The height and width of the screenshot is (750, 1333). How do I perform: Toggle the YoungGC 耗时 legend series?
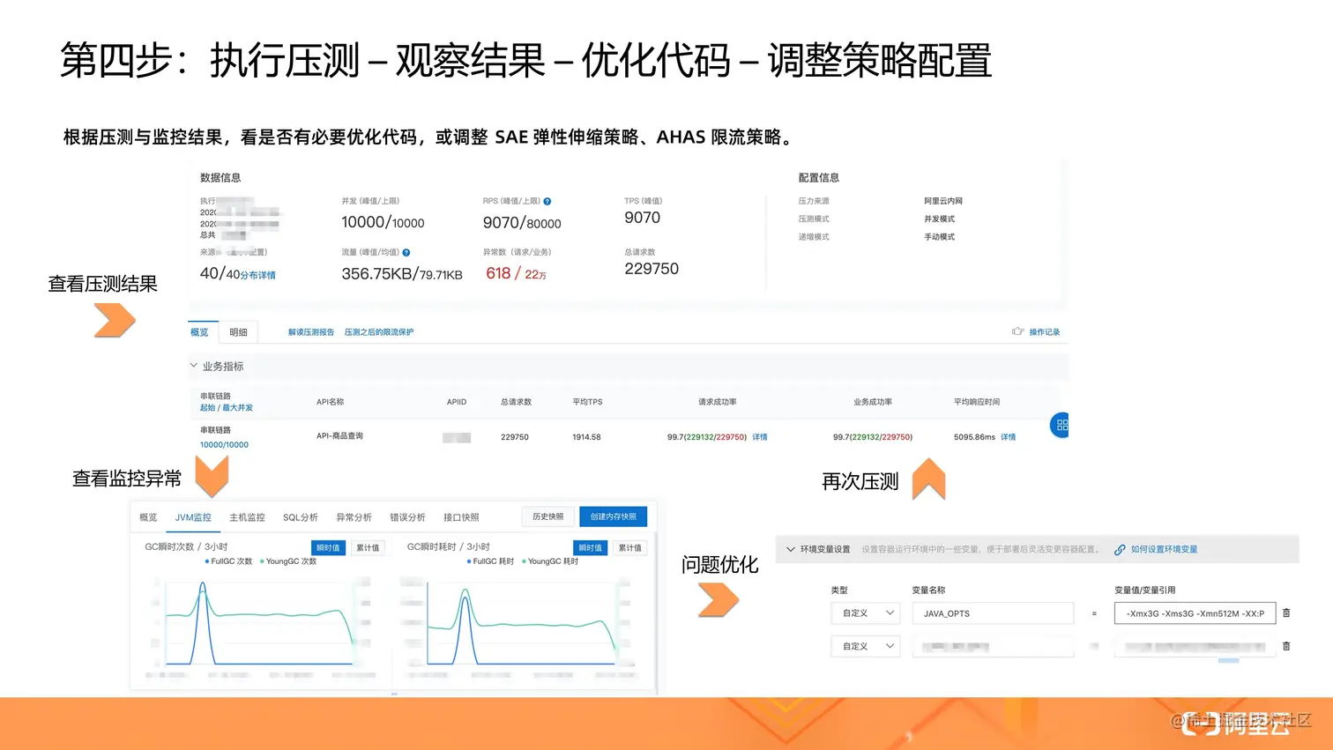pyautogui.click(x=550, y=561)
